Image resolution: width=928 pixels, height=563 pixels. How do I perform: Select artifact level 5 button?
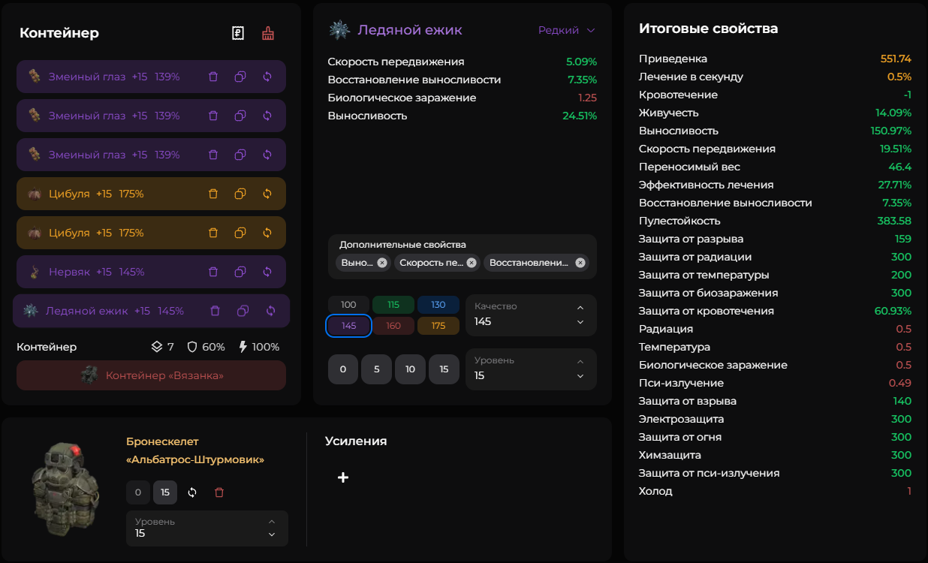coord(376,369)
